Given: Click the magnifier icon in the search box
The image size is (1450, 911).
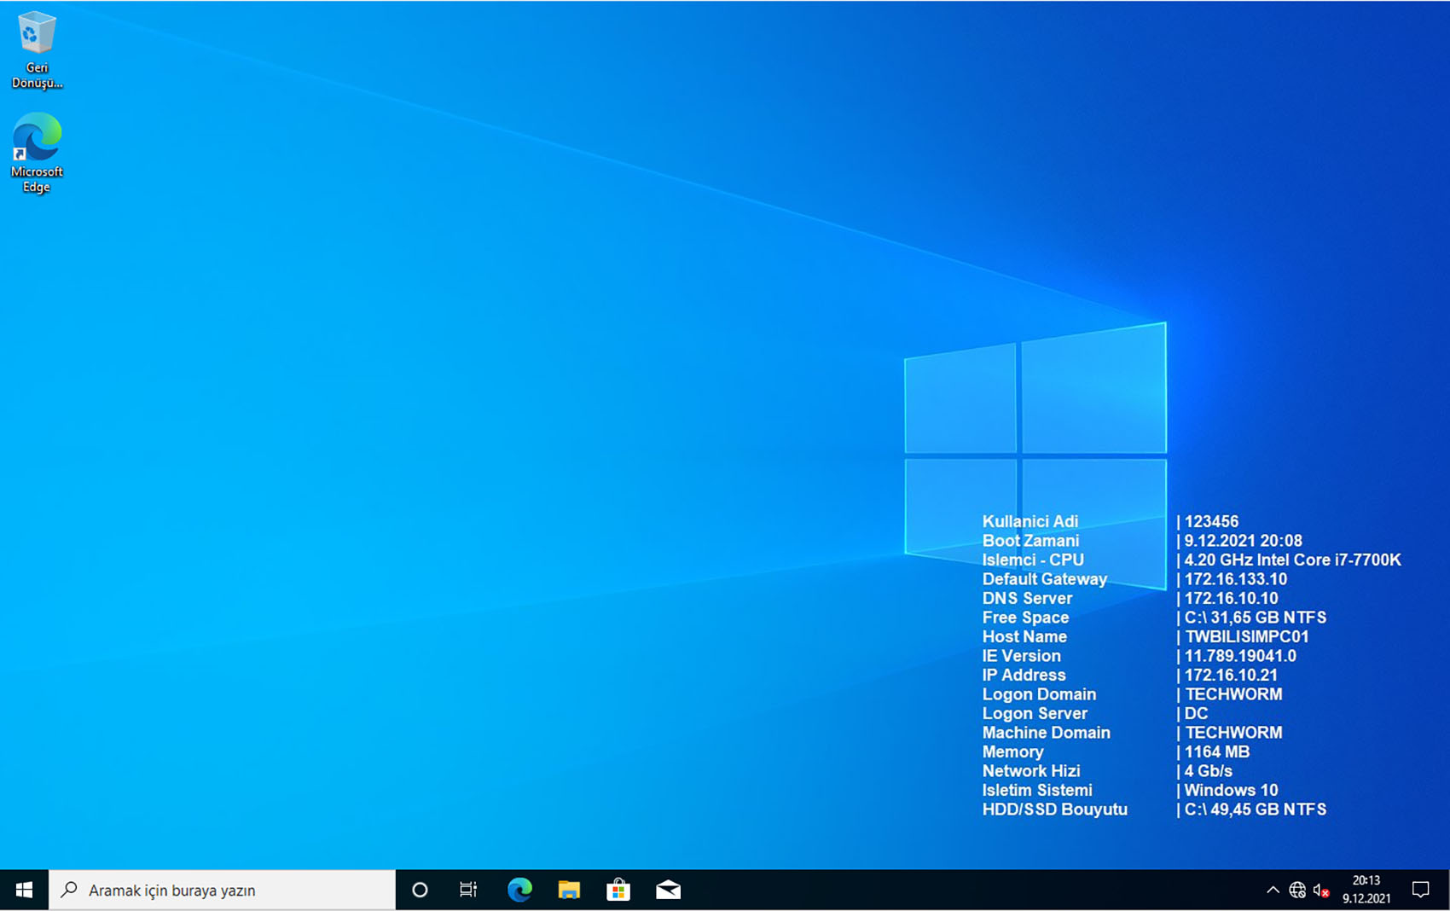Looking at the screenshot, I should (x=69, y=890).
